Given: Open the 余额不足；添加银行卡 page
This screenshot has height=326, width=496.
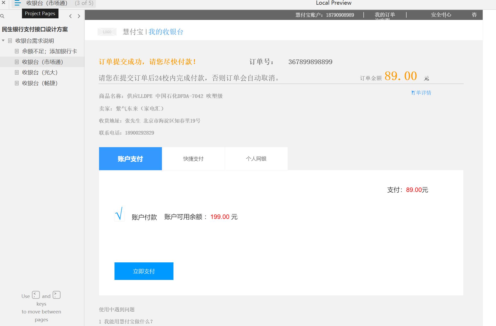Looking at the screenshot, I should 50,51.
